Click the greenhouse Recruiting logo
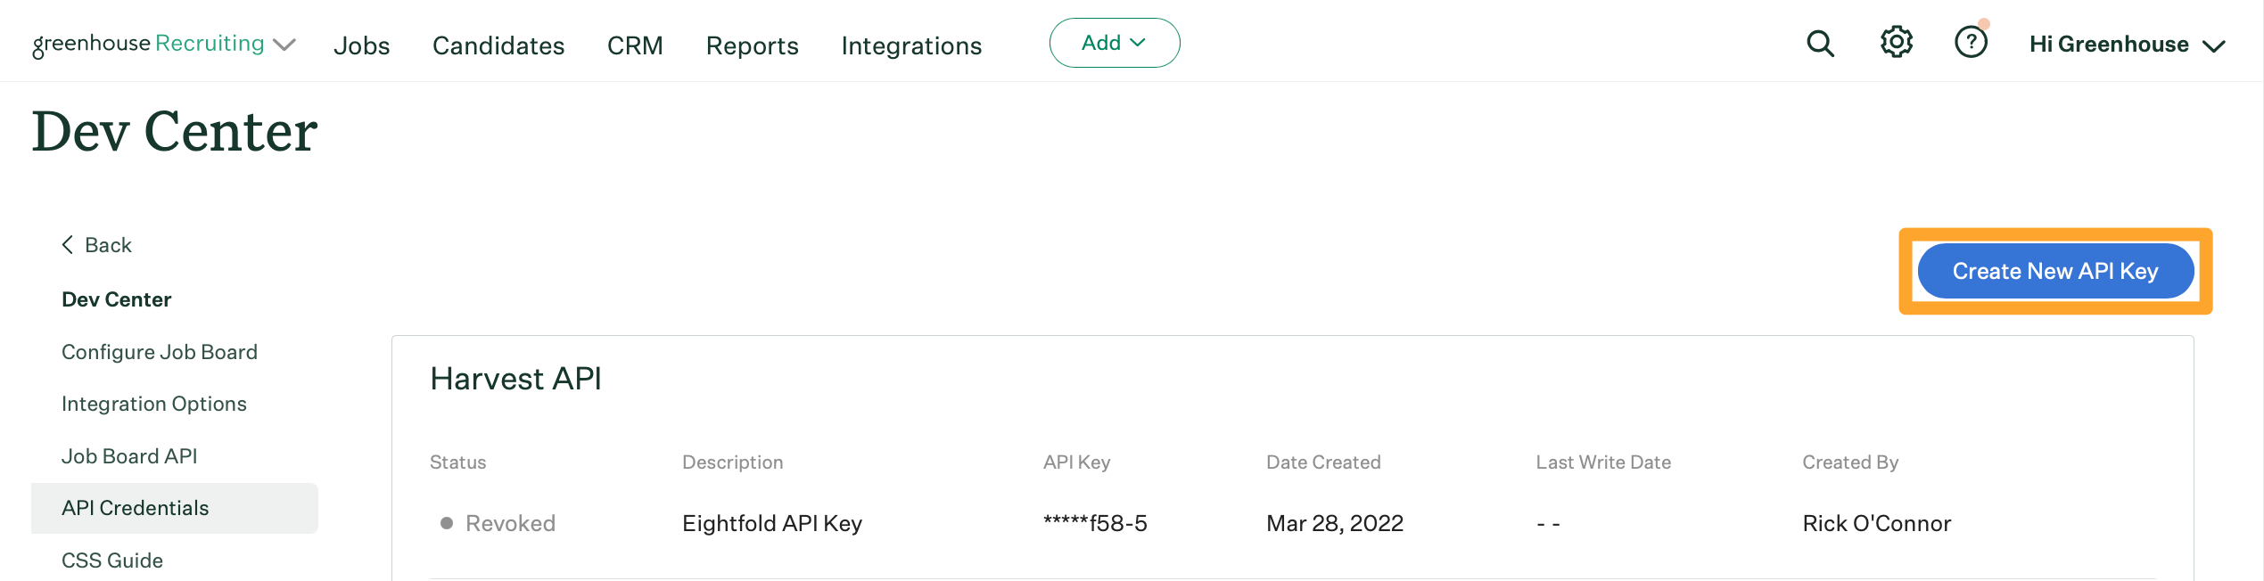The height and width of the screenshot is (581, 2264). click(x=148, y=44)
